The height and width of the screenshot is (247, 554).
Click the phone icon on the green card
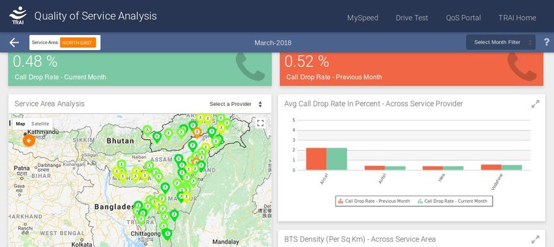pyautogui.click(x=250, y=66)
